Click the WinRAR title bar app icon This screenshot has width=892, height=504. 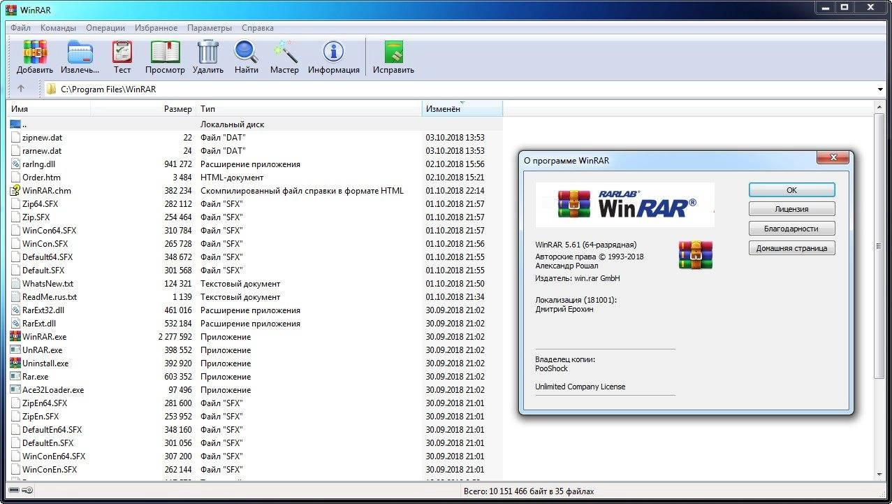point(10,9)
